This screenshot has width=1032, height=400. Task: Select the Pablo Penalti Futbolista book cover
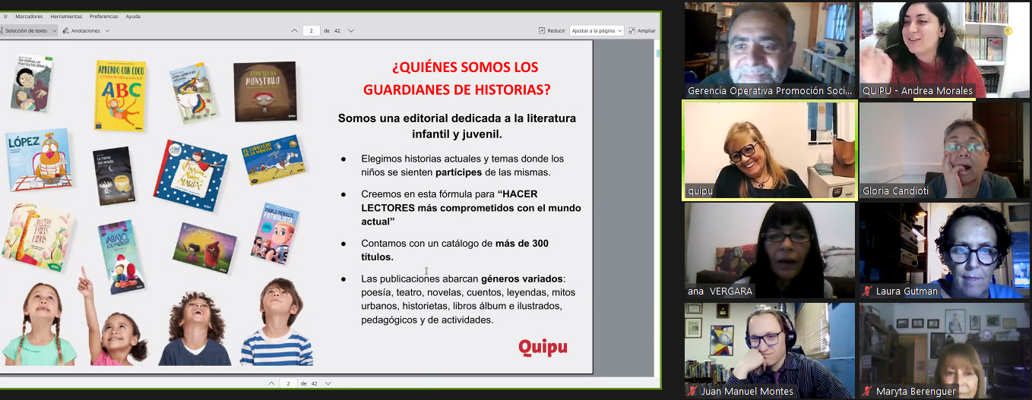point(275,232)
